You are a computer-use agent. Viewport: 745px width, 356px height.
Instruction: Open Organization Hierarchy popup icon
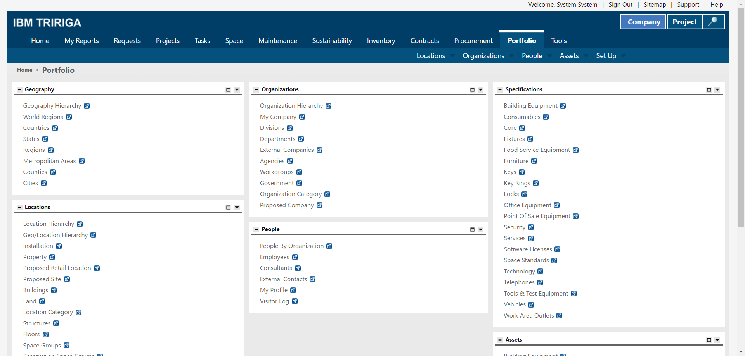(329, 106)
